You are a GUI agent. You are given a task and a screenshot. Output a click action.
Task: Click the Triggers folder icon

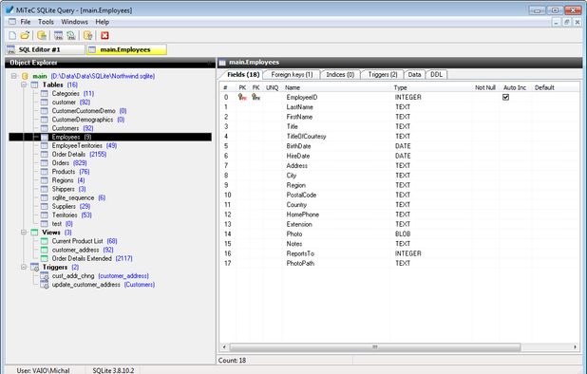pyautogui.click(x=34, y=268)
